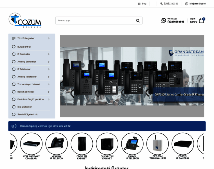Click the hamburger icon beside Tüm Kategoriler

click(14, 38)
